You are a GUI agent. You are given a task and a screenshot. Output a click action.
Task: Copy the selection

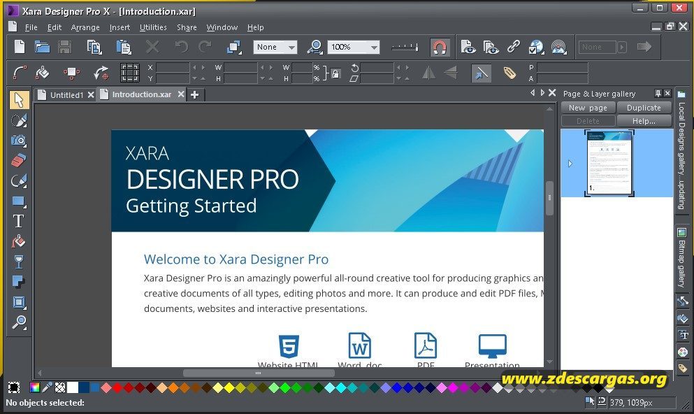pos(94,46)
